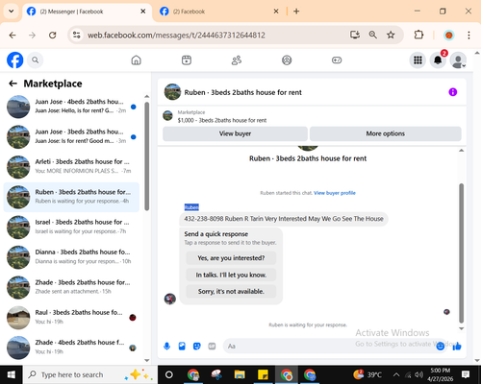Click the browser forward arrow
The height and width of the screenshot is (384, 481).
click(33, 35)
